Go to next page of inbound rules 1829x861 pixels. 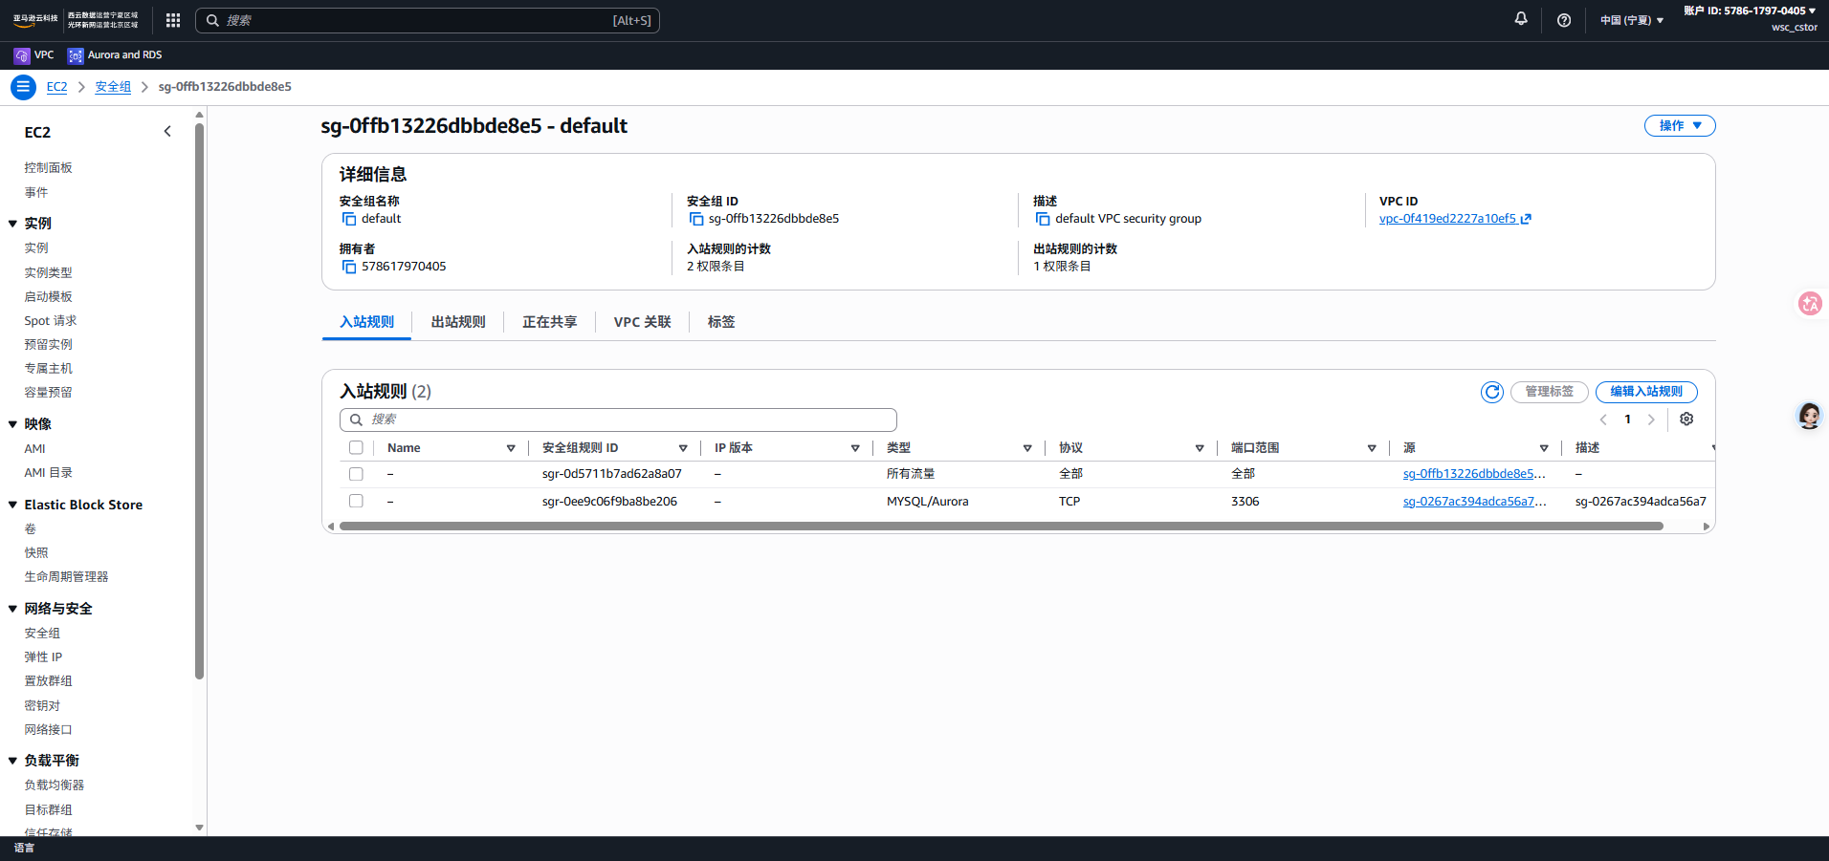[x=1651, y=420]
